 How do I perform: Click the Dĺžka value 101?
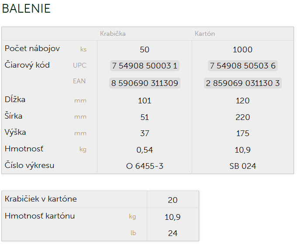click(145, 101)
